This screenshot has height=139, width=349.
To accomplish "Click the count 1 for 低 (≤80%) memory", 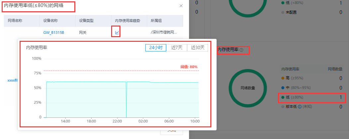I will coord(340,98).
